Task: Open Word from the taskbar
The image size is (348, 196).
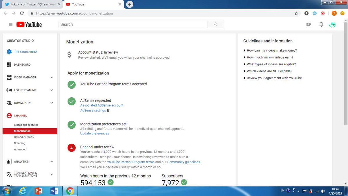Action: click(54, 191)
